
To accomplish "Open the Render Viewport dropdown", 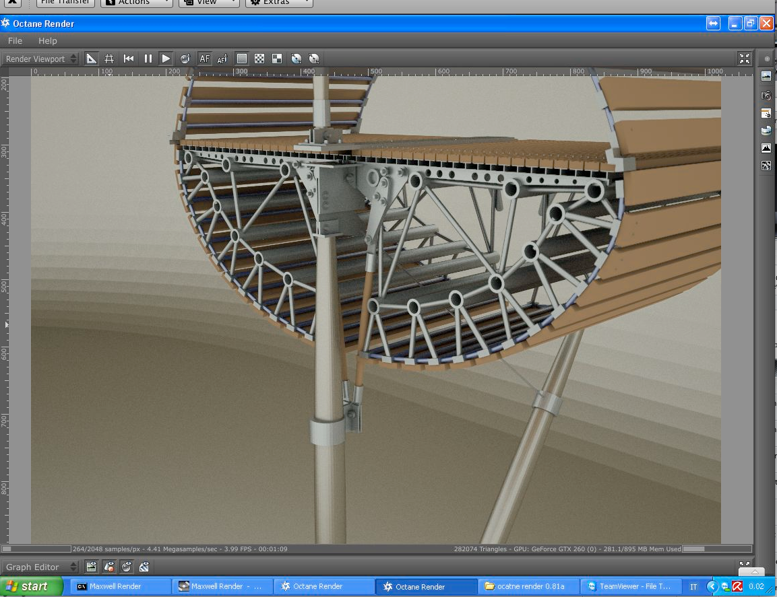I will click(40, 59).
